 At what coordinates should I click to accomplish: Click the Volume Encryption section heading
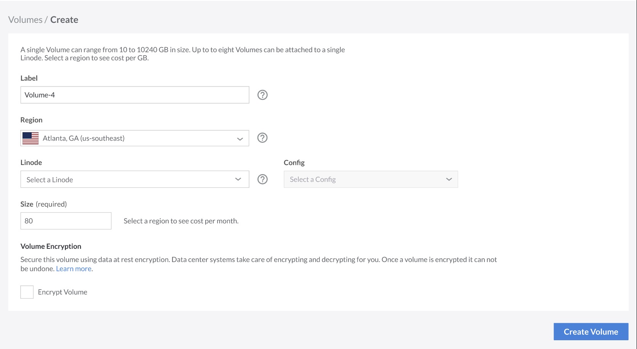(x=51, y=247)
